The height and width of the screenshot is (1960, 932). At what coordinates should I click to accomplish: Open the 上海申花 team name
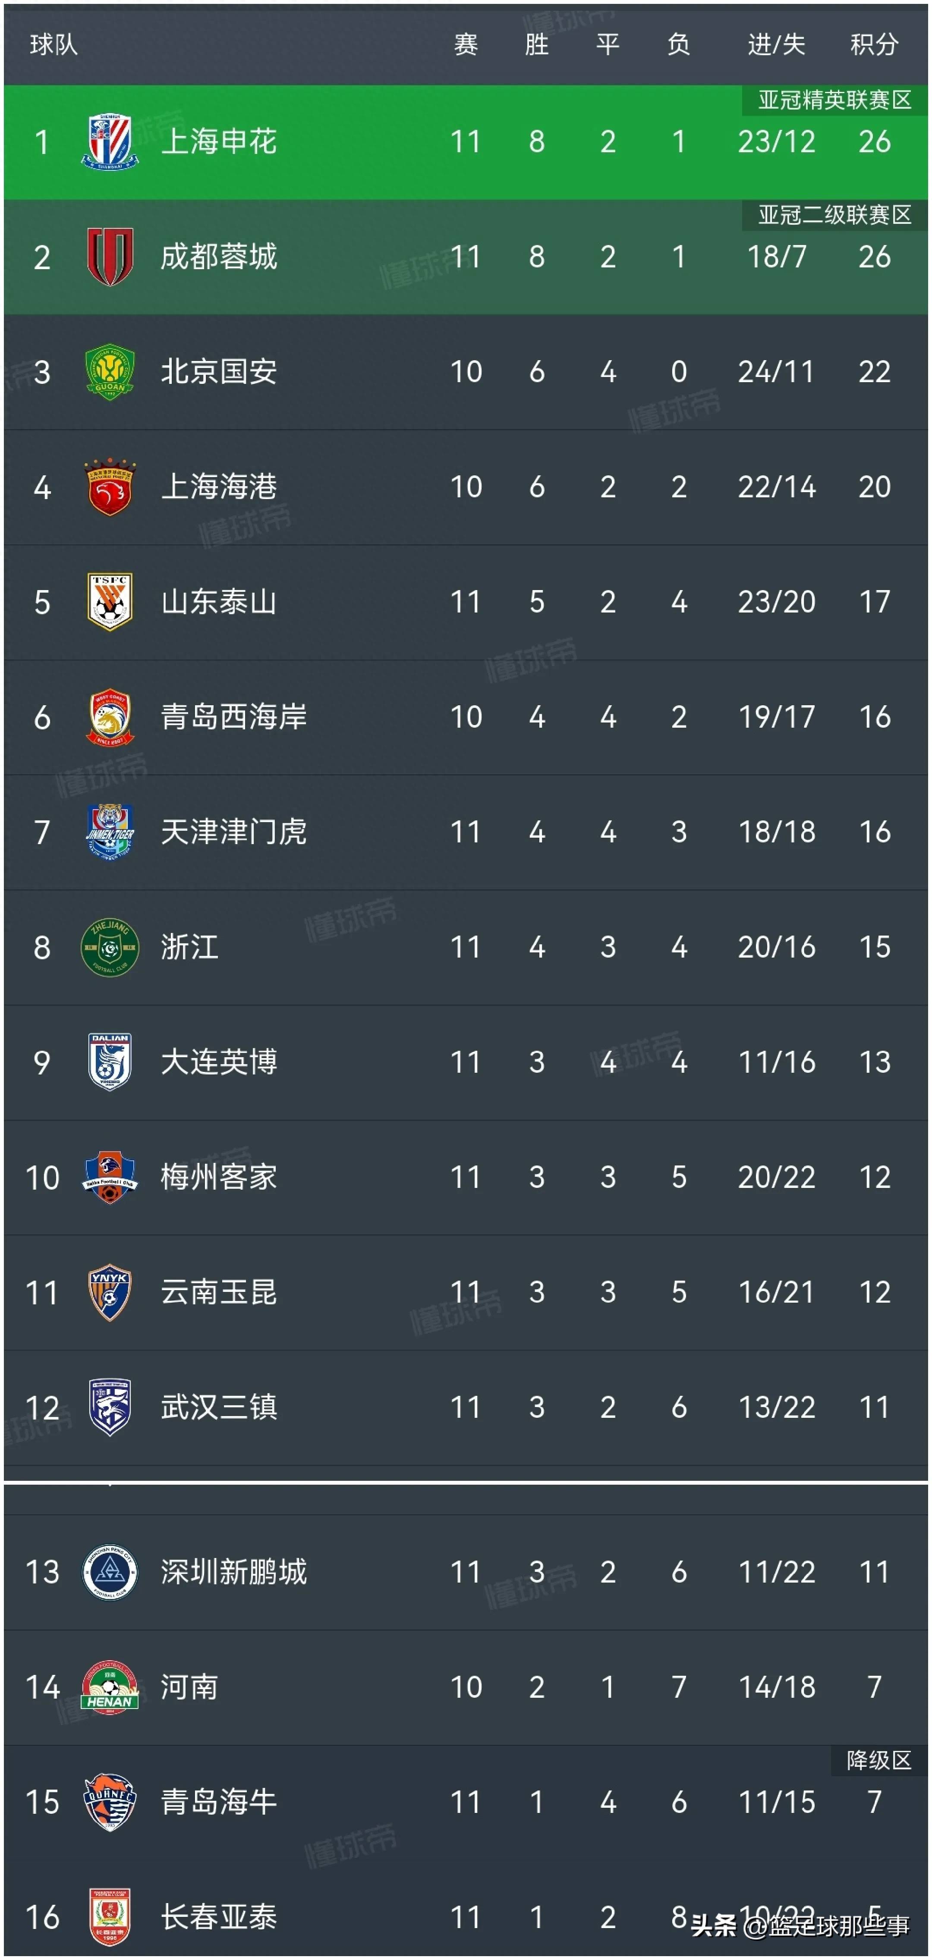point(218,141)
